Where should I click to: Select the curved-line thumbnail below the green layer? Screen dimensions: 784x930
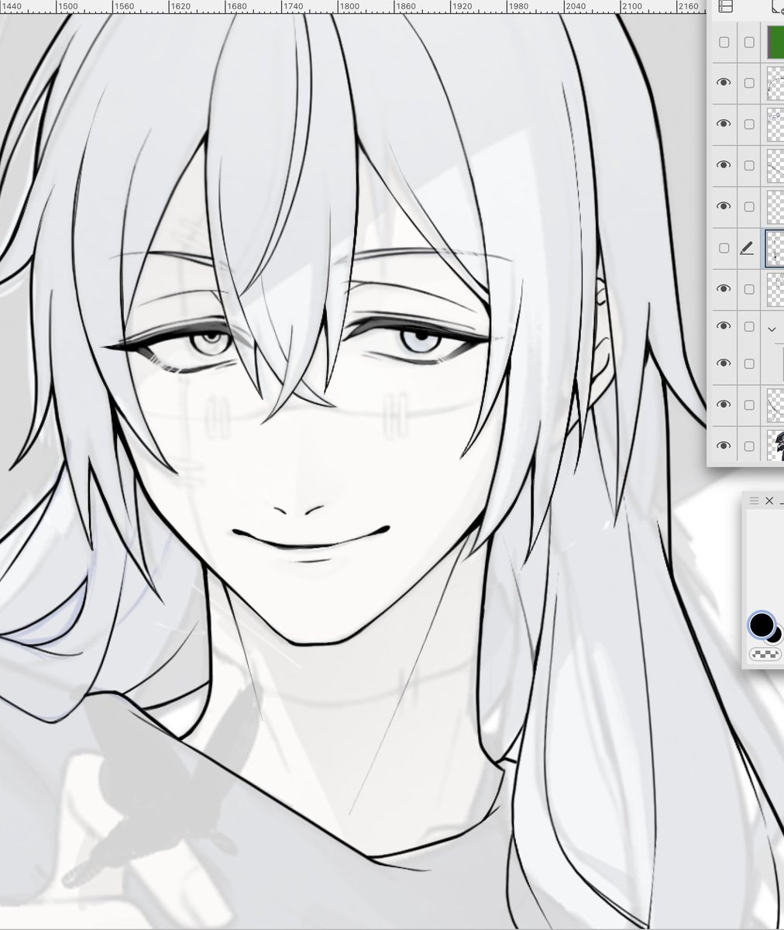tap(775, 83)
